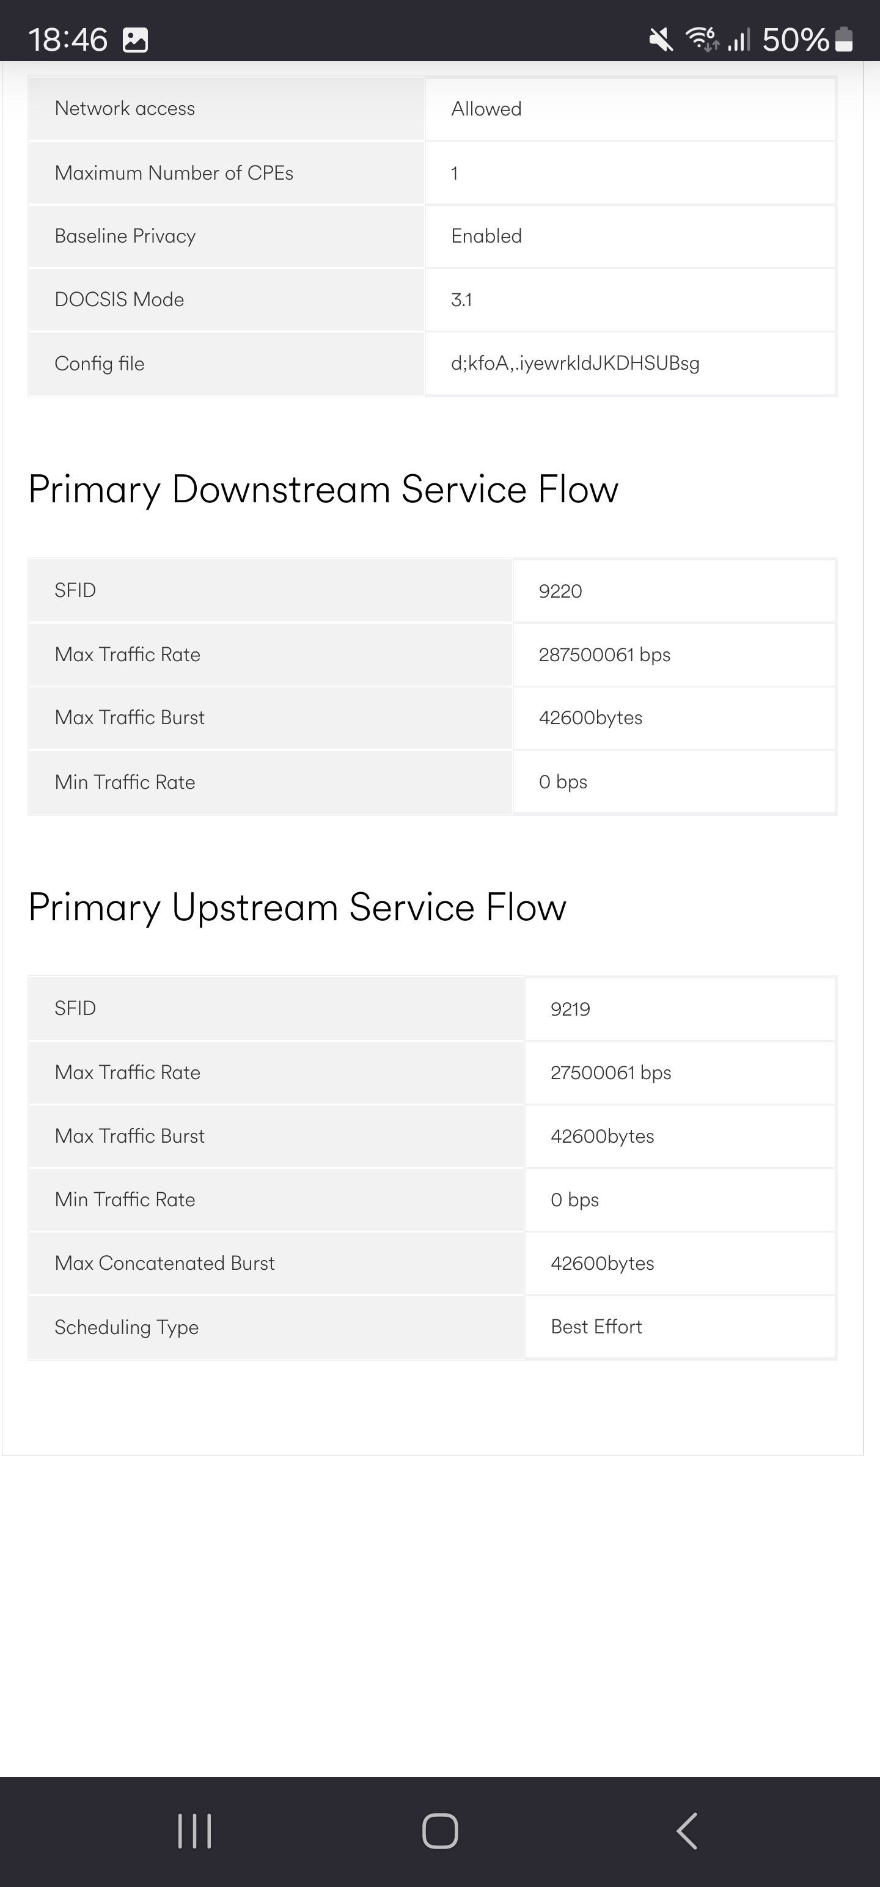Click the 287500061 bps downstream rate value

click(x=604, y=655)
